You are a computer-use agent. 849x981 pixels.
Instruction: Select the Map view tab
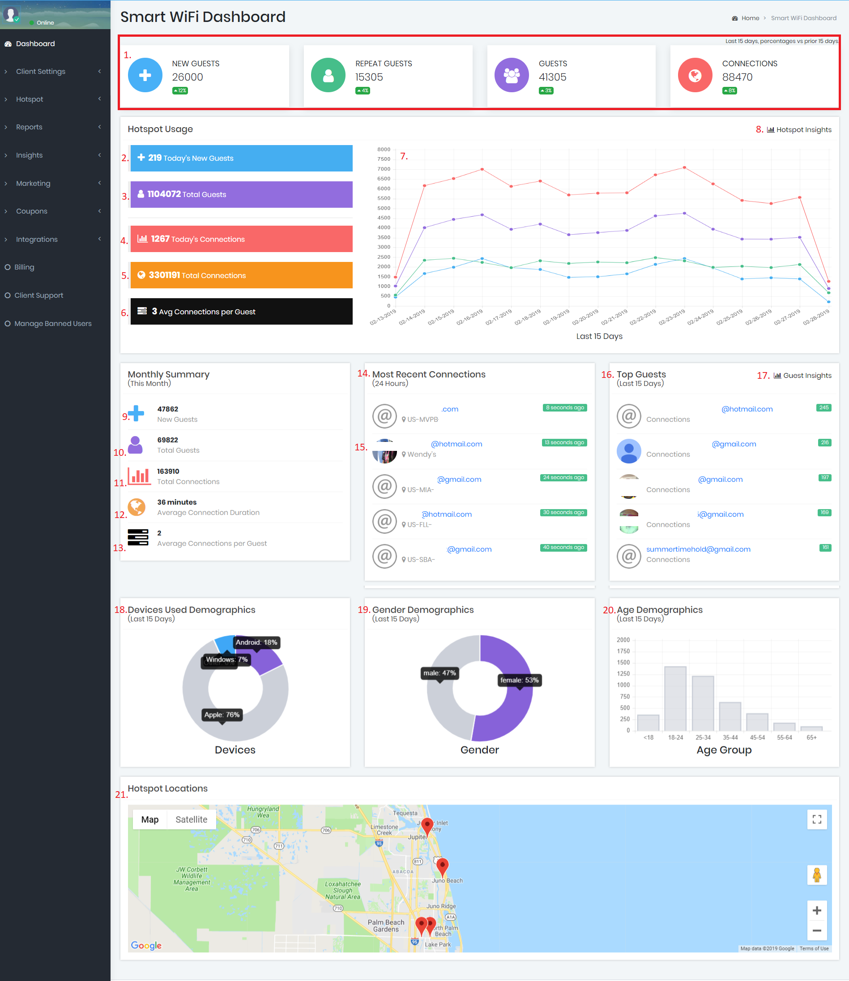click(150, 819)
